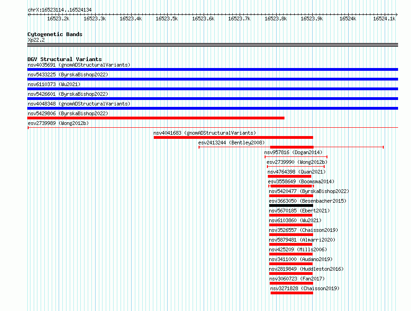Click the blue bar under nsv4048348
Viewport: 411px width, 311px height.
click(212, 108)
